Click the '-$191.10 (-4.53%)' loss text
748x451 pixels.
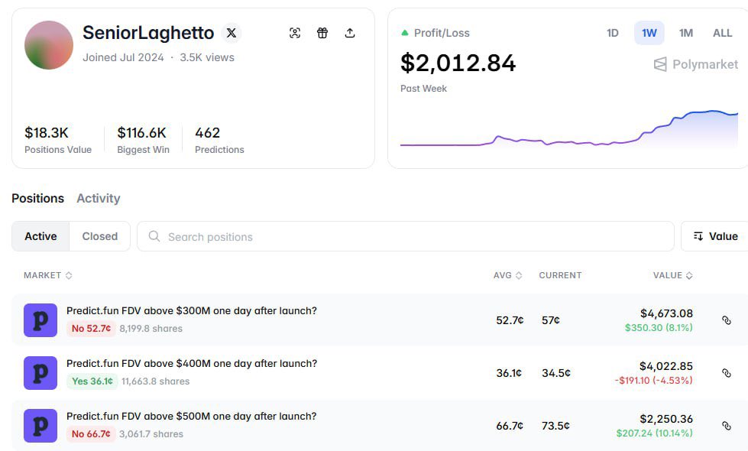click(653, 381)
